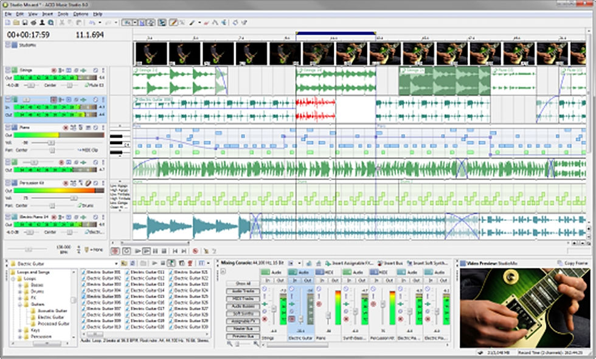The width and height of the screenshot is (596, 359).
Task: Click the Up One Level explorer icon
Action: pyautogui.click(x=124, y=263)
